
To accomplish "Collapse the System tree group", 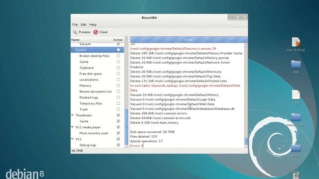I will tap(72, 50).
